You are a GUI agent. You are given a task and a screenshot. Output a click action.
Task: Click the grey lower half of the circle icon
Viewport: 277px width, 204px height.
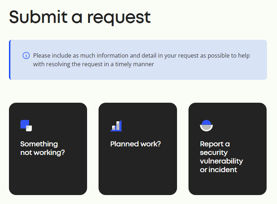(206, 127)
